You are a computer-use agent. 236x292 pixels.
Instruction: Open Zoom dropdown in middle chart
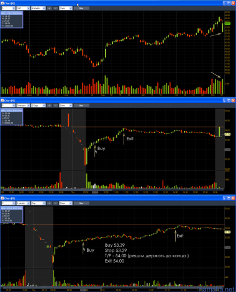(x=66, y=105)
